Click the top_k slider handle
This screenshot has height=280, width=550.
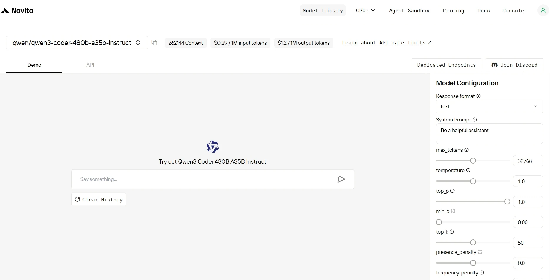click(473, 242)
